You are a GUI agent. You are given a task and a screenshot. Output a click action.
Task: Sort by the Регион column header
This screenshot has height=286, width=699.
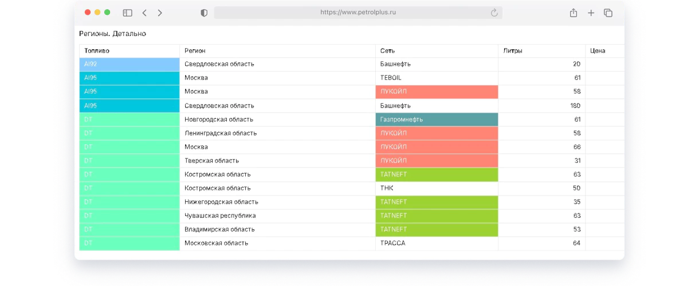pyautogui.click(x=195, y=51)
